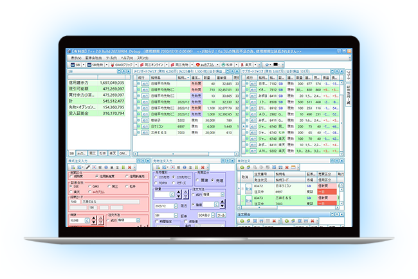Click the auカブコム toolbar button

click(x=217, y=65)
